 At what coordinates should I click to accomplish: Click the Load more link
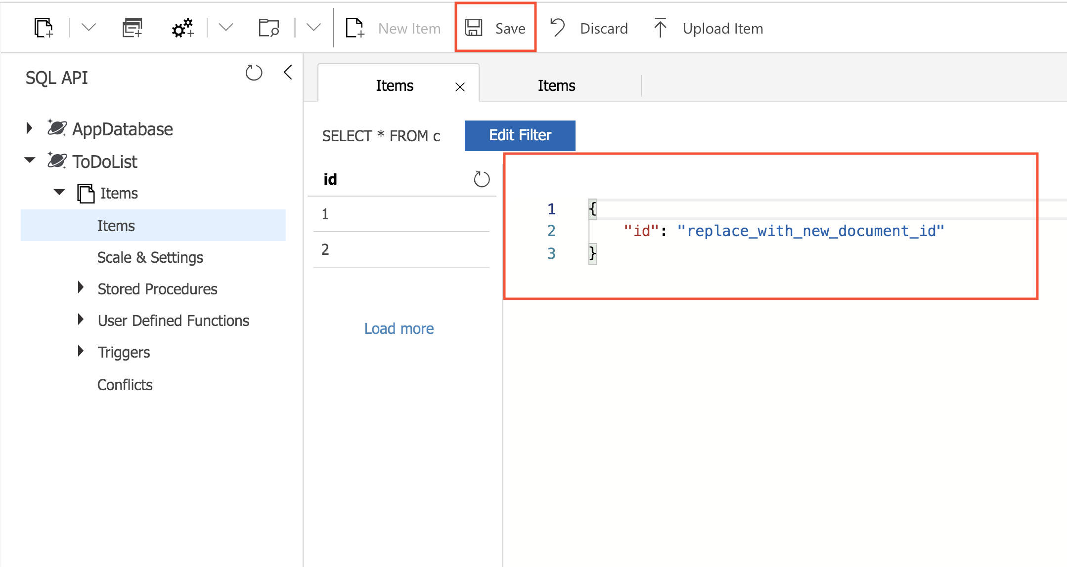[x=399, y=328]
